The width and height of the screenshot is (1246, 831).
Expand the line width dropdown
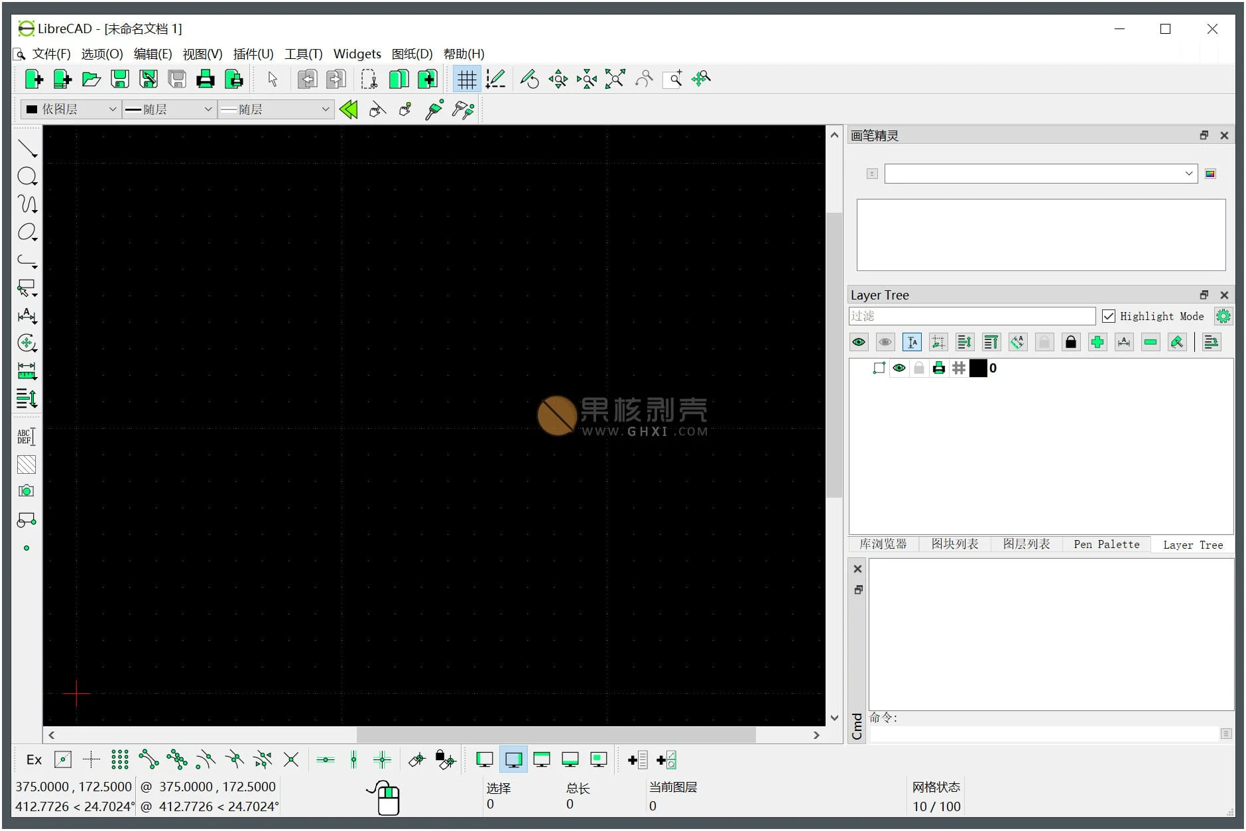tap(169, 109)
